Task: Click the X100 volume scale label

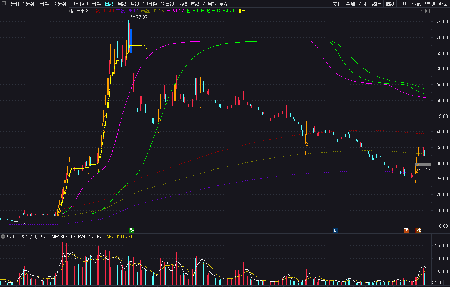Action: 437,283
